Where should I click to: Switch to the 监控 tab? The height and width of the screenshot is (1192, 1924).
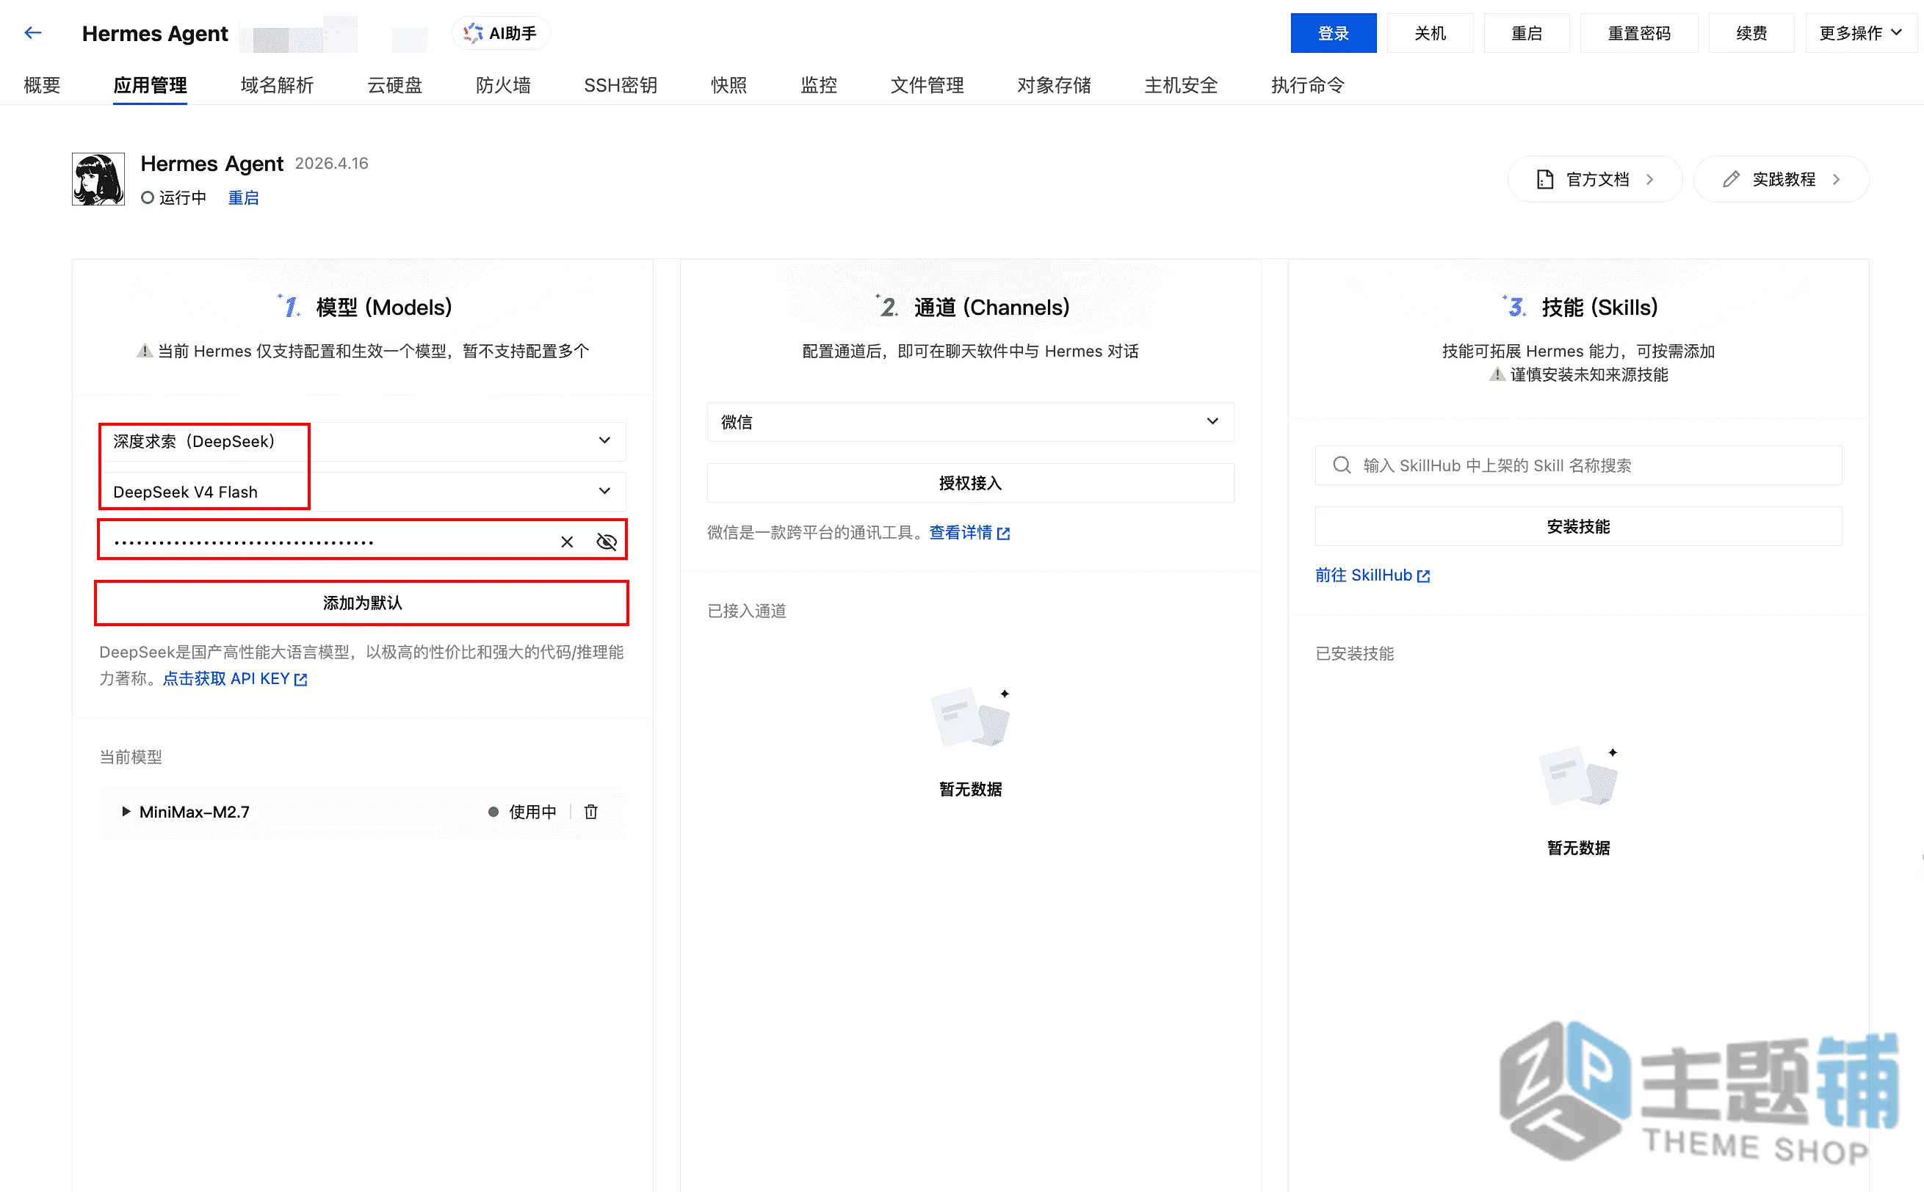click(819, 85)
